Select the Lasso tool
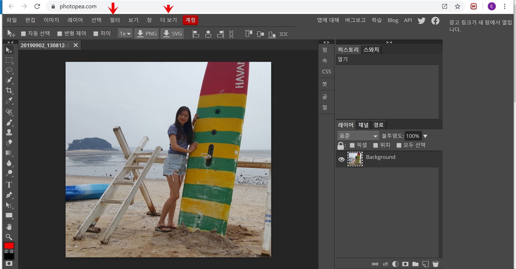This screenshot has height=269, width=516. [9, 70]
